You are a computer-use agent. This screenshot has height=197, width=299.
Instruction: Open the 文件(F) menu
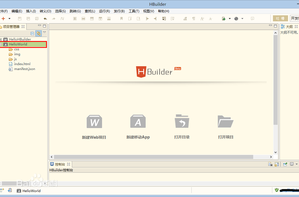pos(4,11)
